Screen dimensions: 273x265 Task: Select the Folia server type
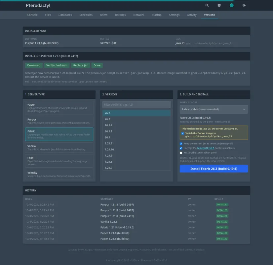pyautogui.click(x=59, y=161)
